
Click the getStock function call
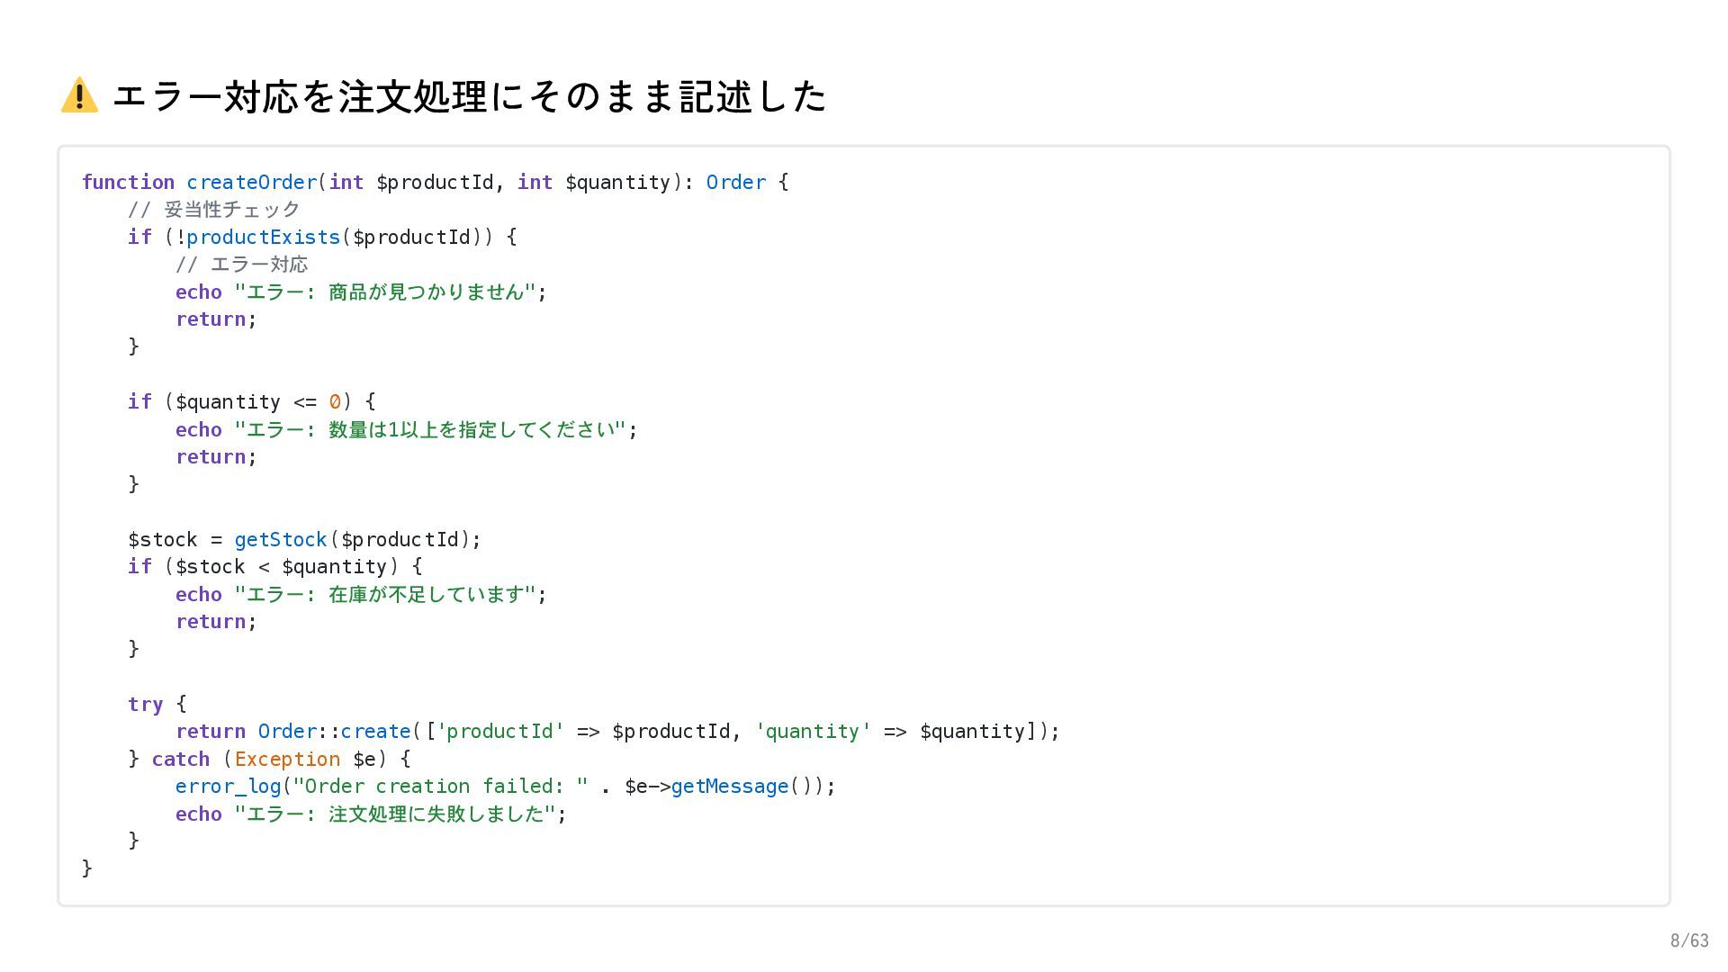coord(280,539)
